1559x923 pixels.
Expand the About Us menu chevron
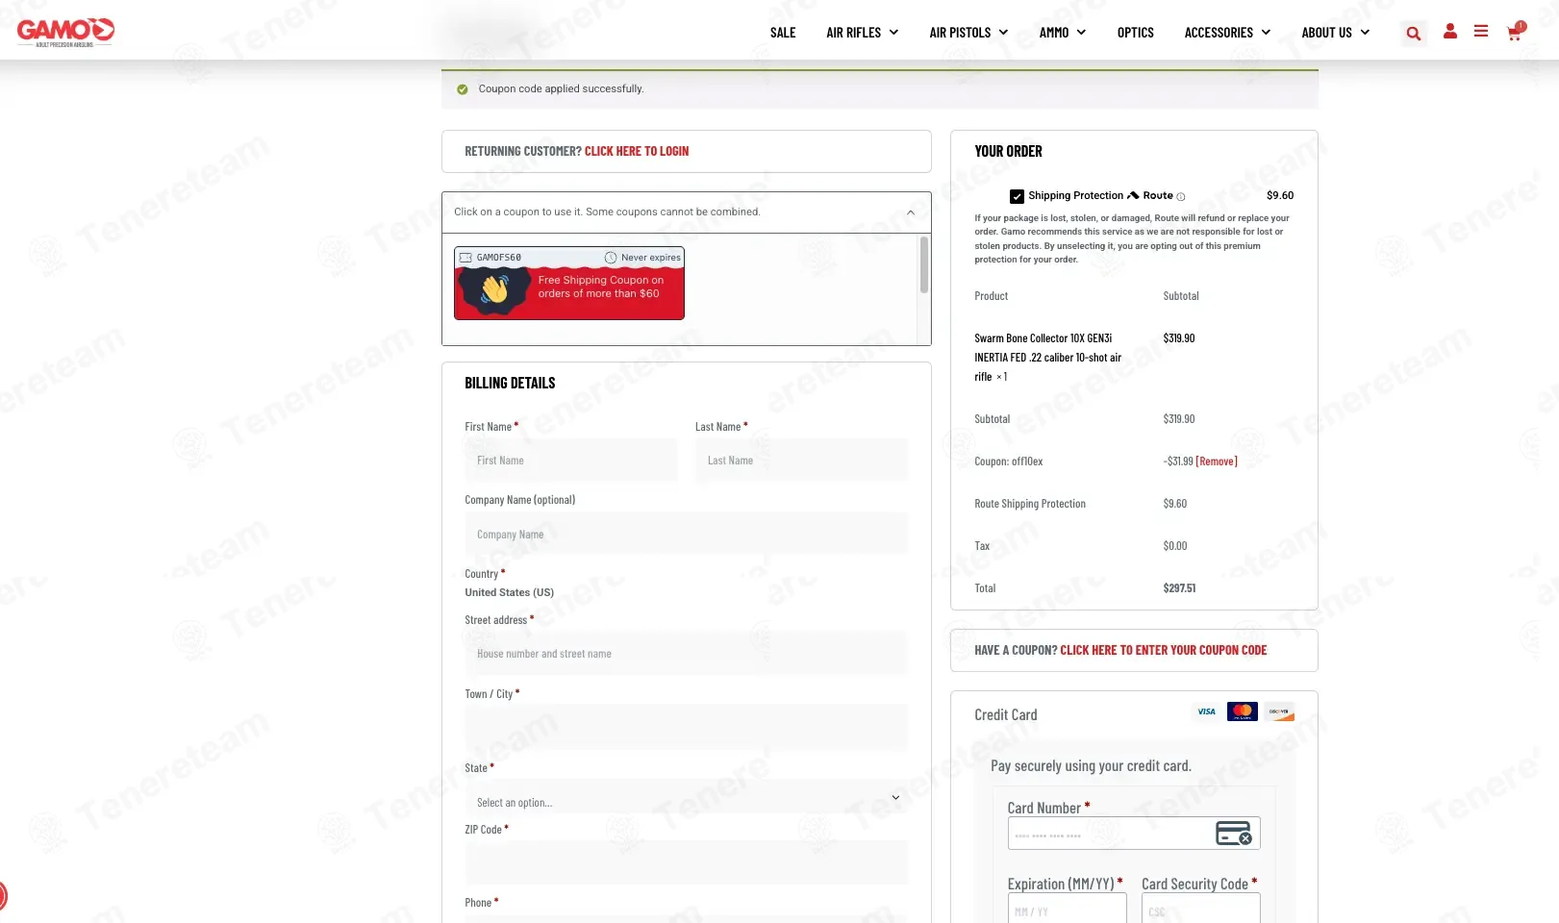point(1365,33)
